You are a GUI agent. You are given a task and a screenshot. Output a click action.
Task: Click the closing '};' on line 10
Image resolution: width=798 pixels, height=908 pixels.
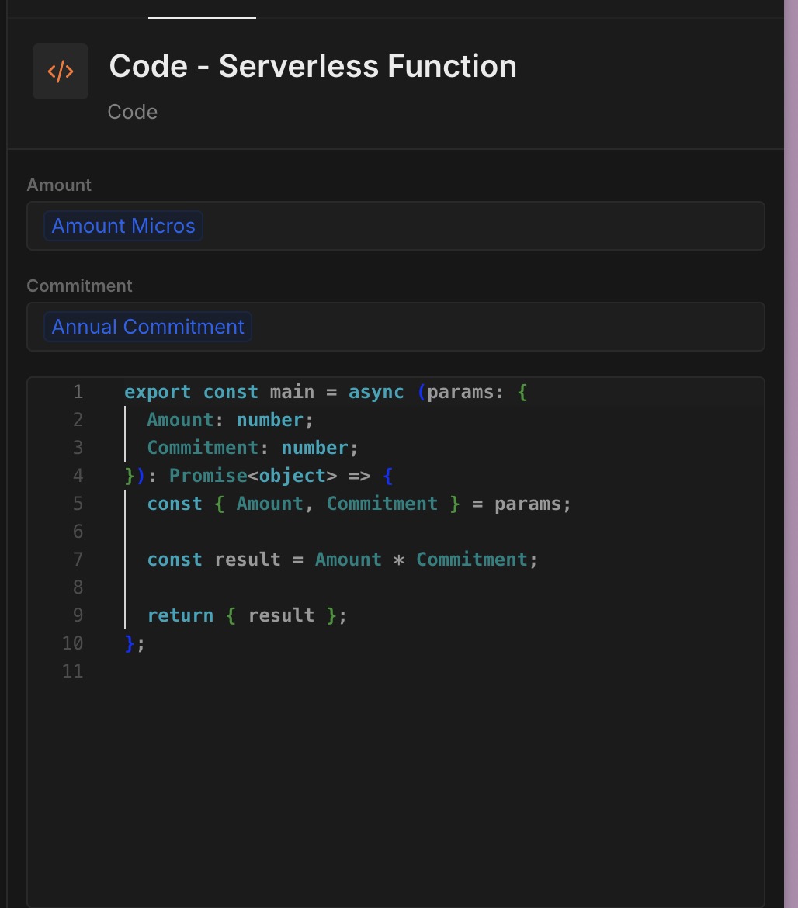point(134,643)
